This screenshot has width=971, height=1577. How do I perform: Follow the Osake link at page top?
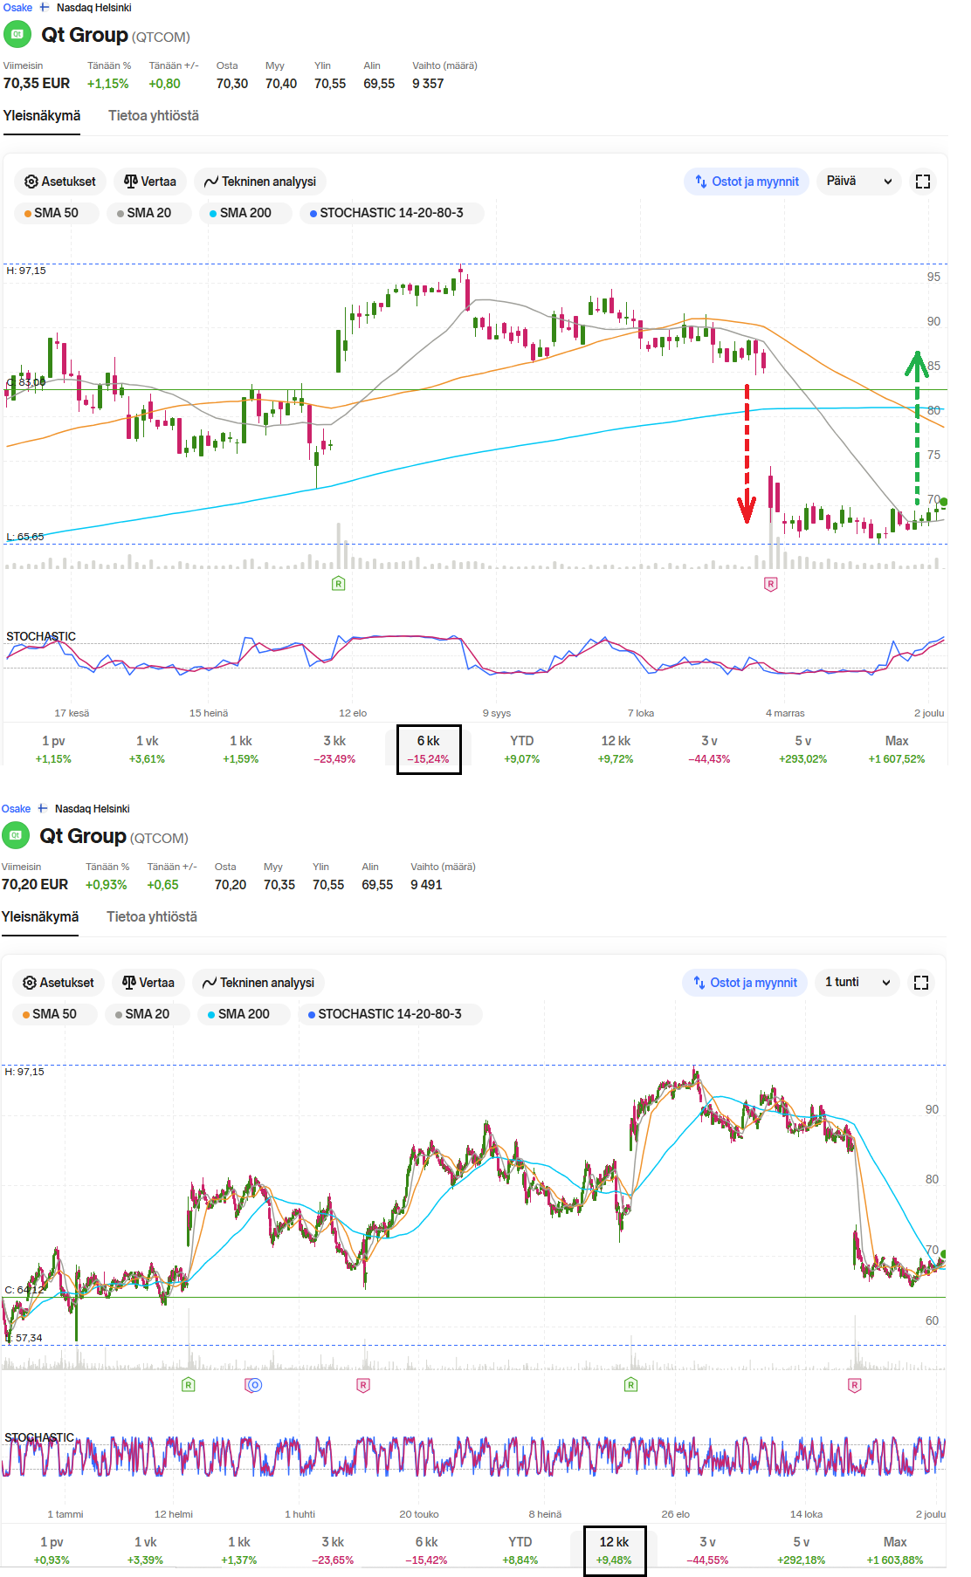tap(17, 7)
